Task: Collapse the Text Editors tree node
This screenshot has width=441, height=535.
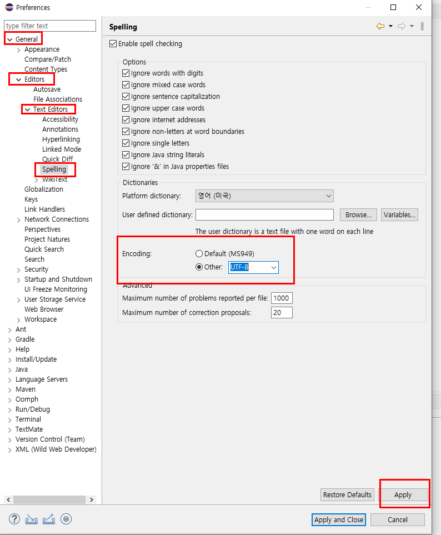Action: [x=27, y=109]
